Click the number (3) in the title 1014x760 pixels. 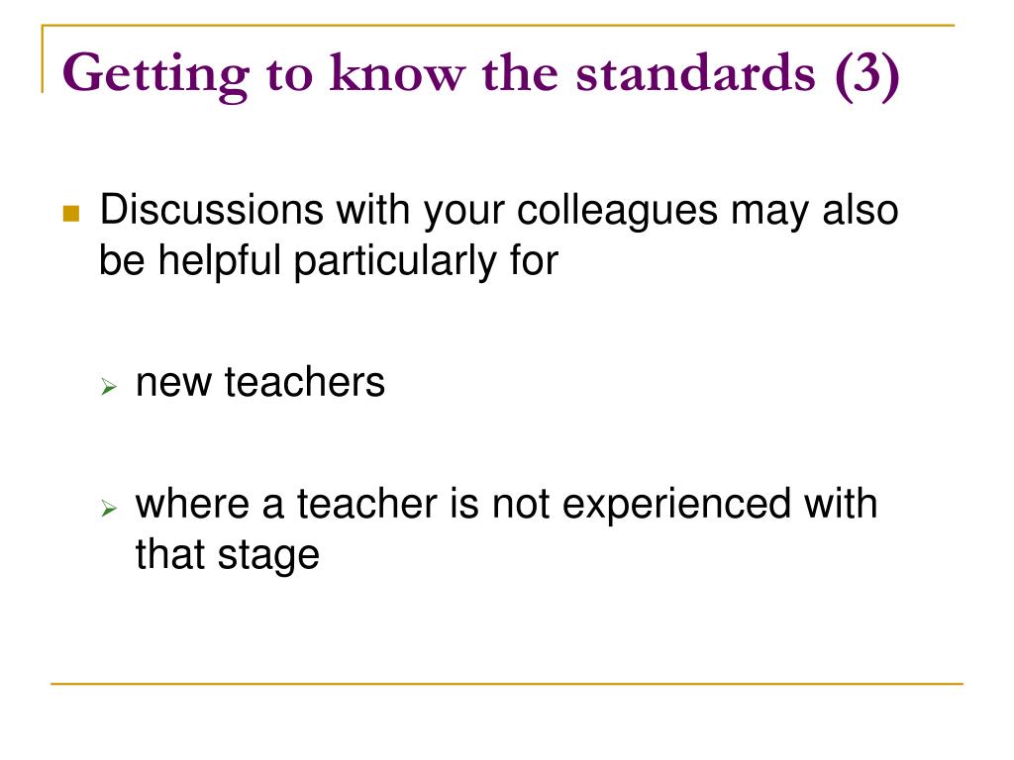tap(866, 75)
